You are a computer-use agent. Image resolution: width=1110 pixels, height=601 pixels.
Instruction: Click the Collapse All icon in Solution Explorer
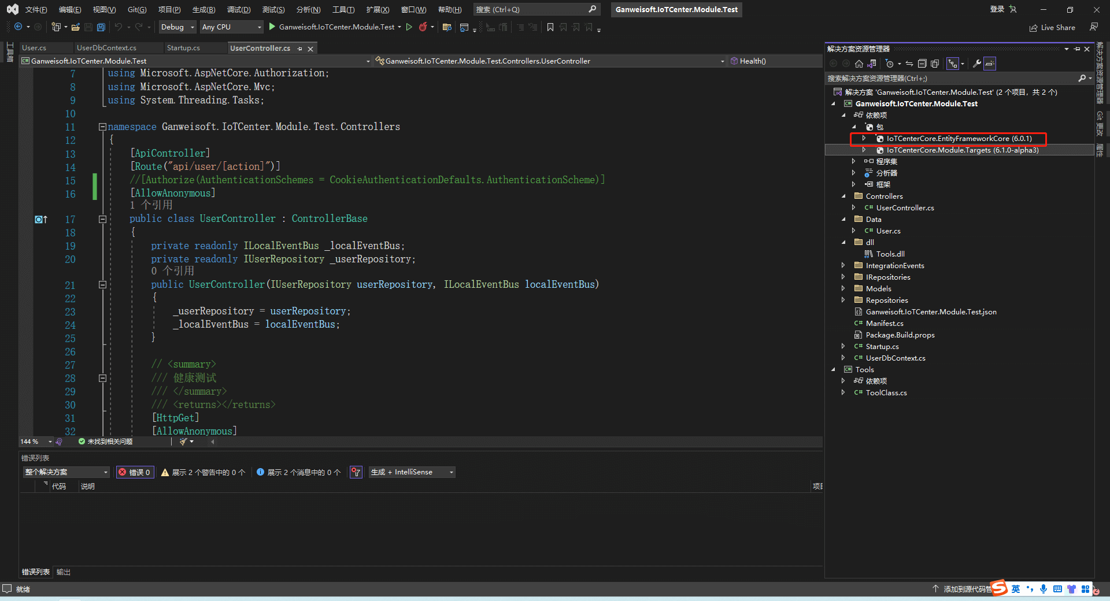pyautogui.click(x=922, y=64)
